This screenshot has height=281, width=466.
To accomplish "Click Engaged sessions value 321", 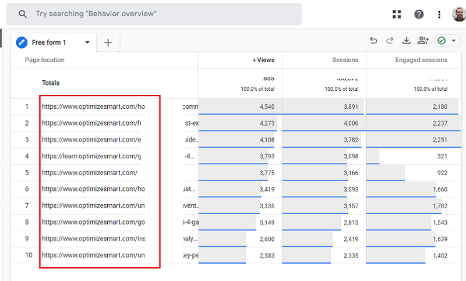I will point(442,156).
